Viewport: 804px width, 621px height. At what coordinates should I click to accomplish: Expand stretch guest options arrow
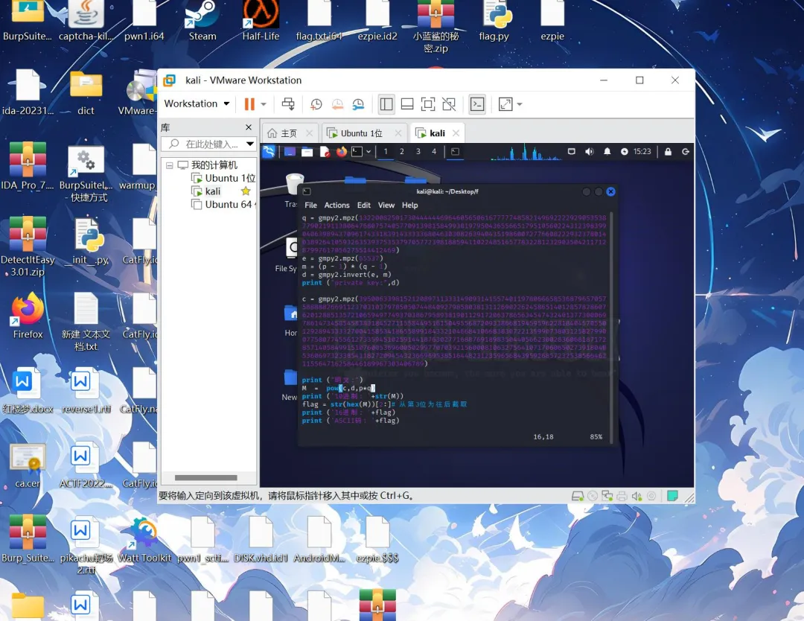tap(520, 104)
